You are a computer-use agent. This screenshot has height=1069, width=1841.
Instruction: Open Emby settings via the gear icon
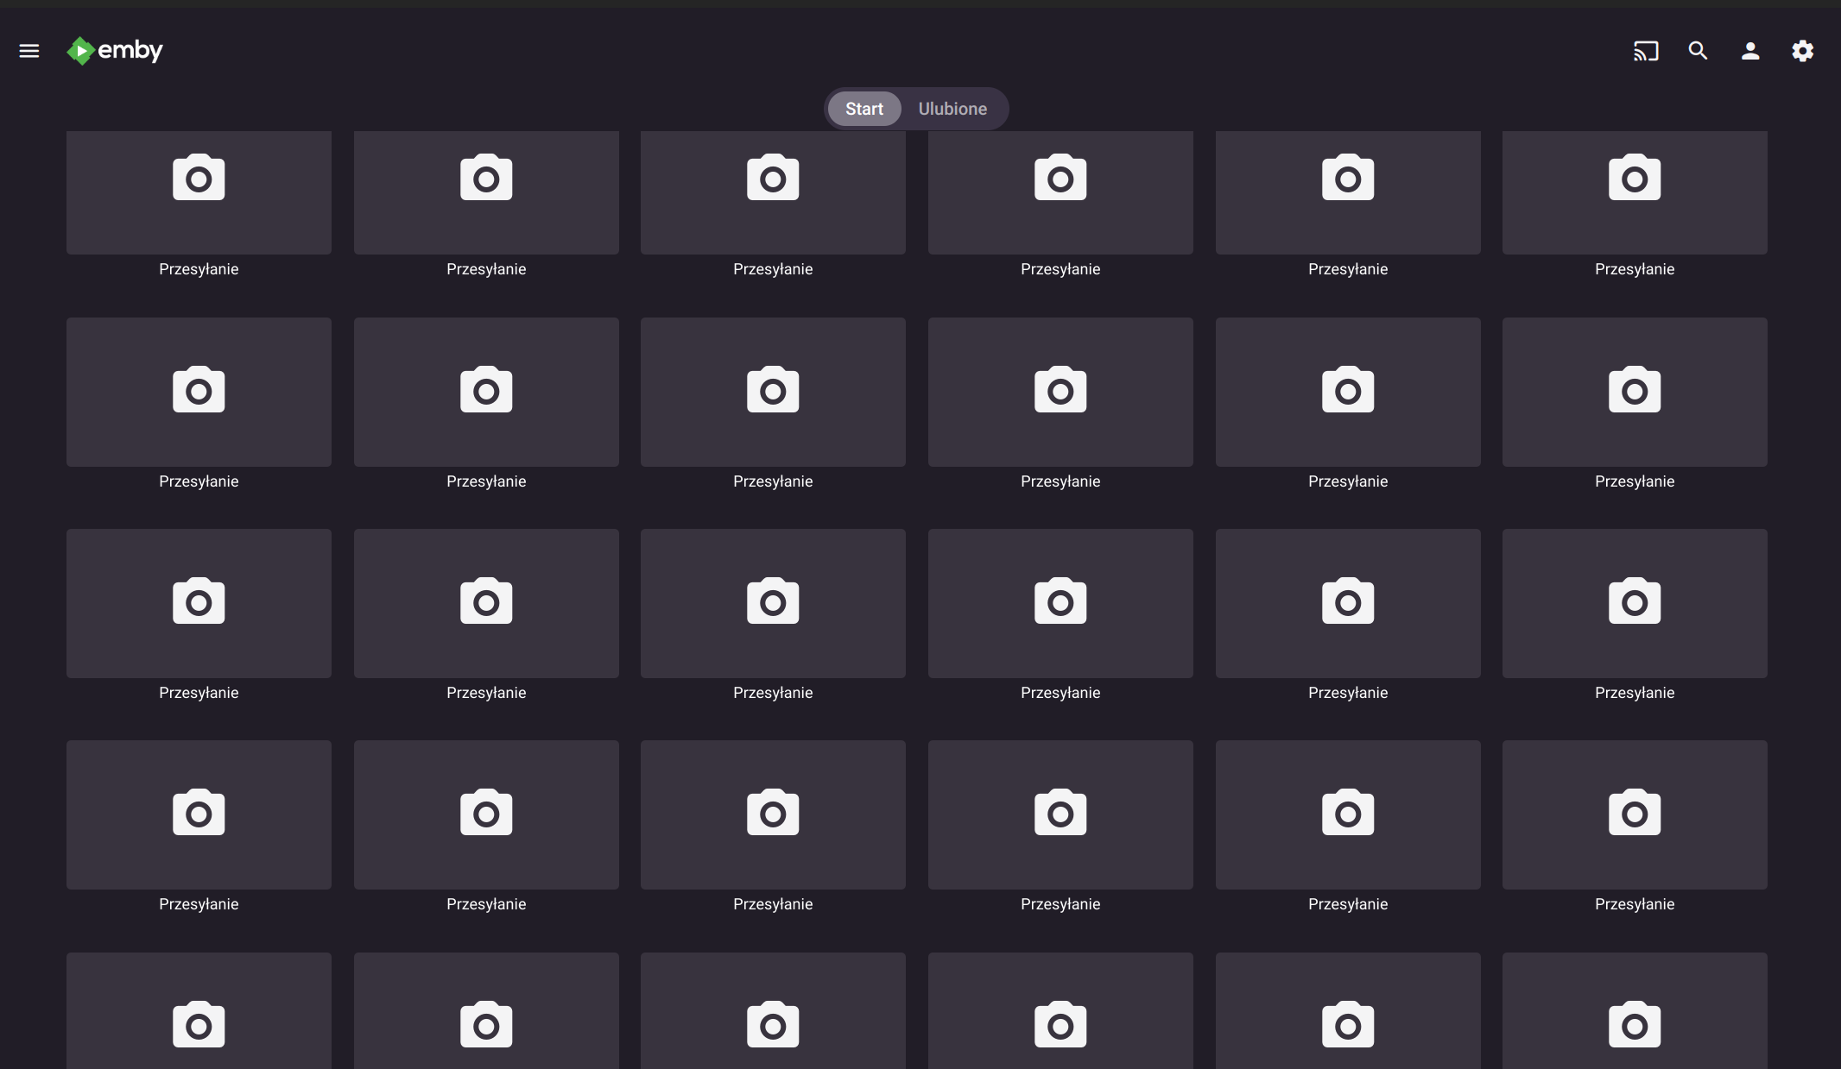click(1802, 51)
